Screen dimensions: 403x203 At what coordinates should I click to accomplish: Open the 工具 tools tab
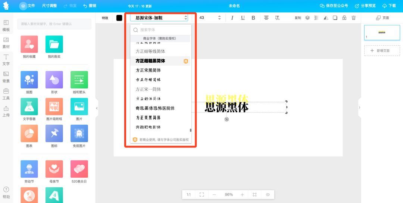click(x=6, y=94)
